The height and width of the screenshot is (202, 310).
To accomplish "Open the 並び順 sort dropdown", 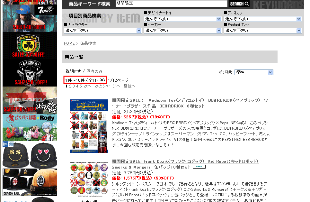I will pos(254,72).
